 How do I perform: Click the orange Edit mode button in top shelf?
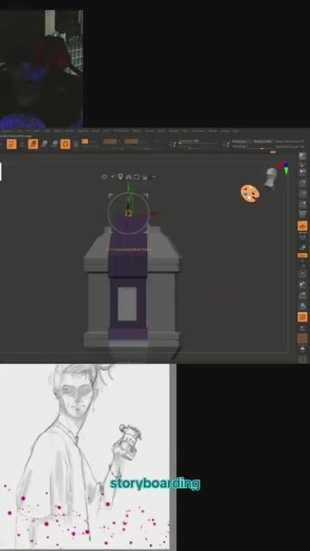[11, 144]
